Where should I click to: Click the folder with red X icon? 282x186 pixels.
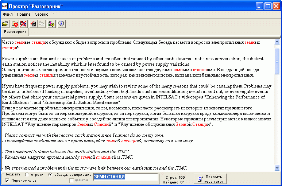coord(15,24)
